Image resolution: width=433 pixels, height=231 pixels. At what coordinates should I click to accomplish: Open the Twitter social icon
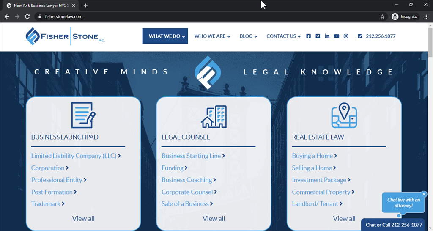tap(318, 36)
